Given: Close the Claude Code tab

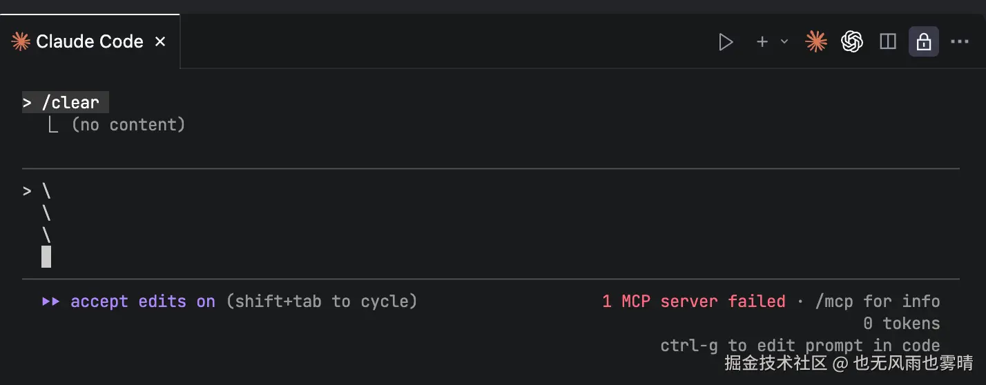Looking at the screenshot, I should pyautogui.click(x=160, y=42).
